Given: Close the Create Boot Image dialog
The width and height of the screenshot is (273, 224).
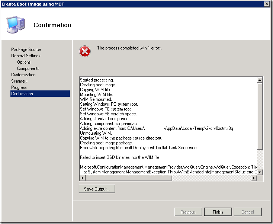Looking at the screenshot, I should (266, 4).
